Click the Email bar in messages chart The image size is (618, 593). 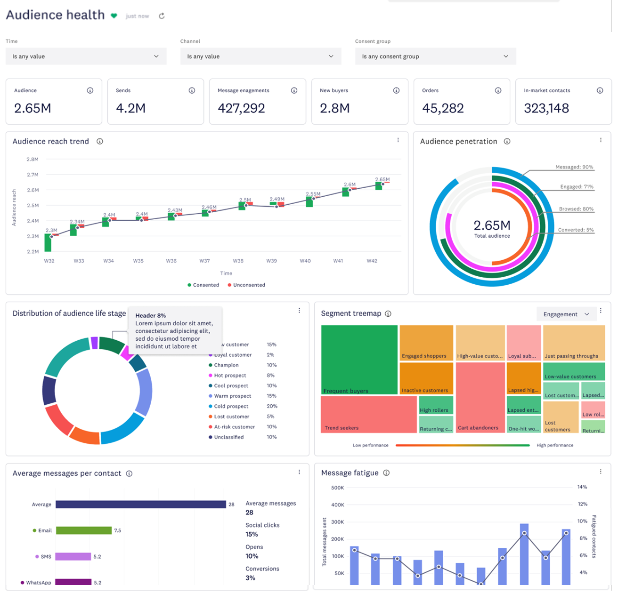point(84,530)
